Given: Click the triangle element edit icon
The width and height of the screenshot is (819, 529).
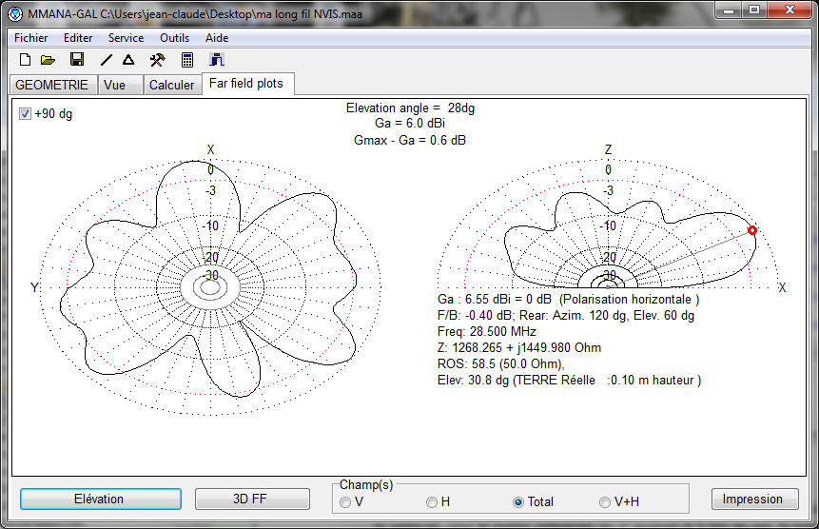Looking at the screenshot, I should tap(128, 60).
